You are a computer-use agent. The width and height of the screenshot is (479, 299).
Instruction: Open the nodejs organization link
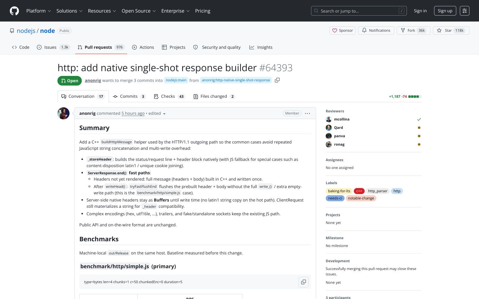[x=26, y=31]
